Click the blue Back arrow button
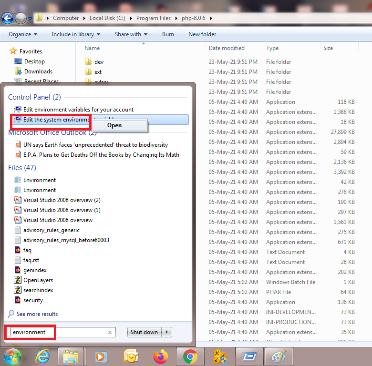Image resolution: width=372 pixels, height=366 pixels. (8, 18)
